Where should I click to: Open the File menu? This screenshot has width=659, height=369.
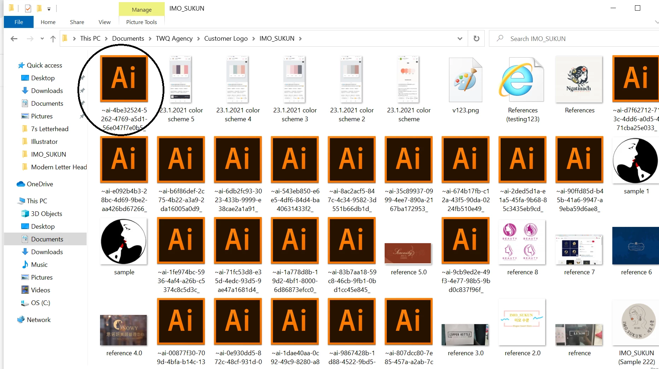(19, 22)
